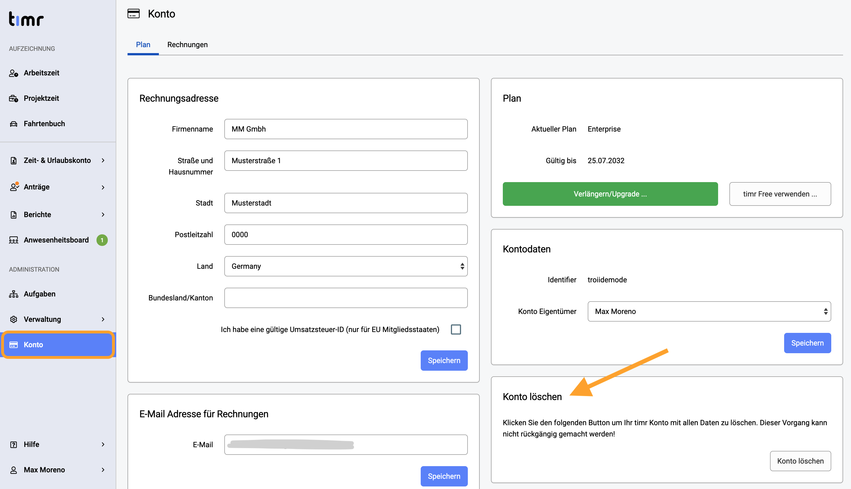
Task: Click the Konto card icon in sidebar
Action: point(14,345)
